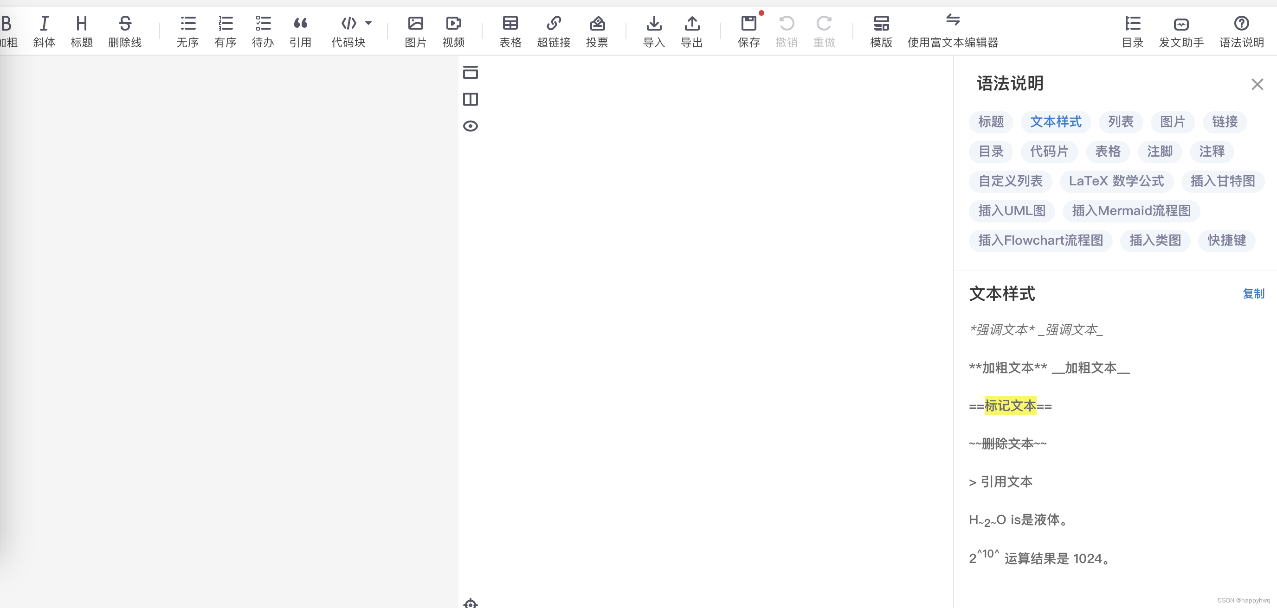
Task: Switch to single-pane editor layout icon
Action: pyautogui.click(x=471, y=72)
